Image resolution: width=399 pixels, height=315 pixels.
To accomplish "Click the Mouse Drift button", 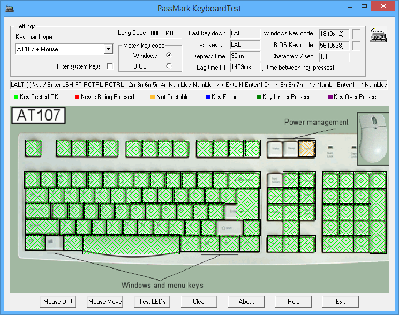I will pos(58,302).
